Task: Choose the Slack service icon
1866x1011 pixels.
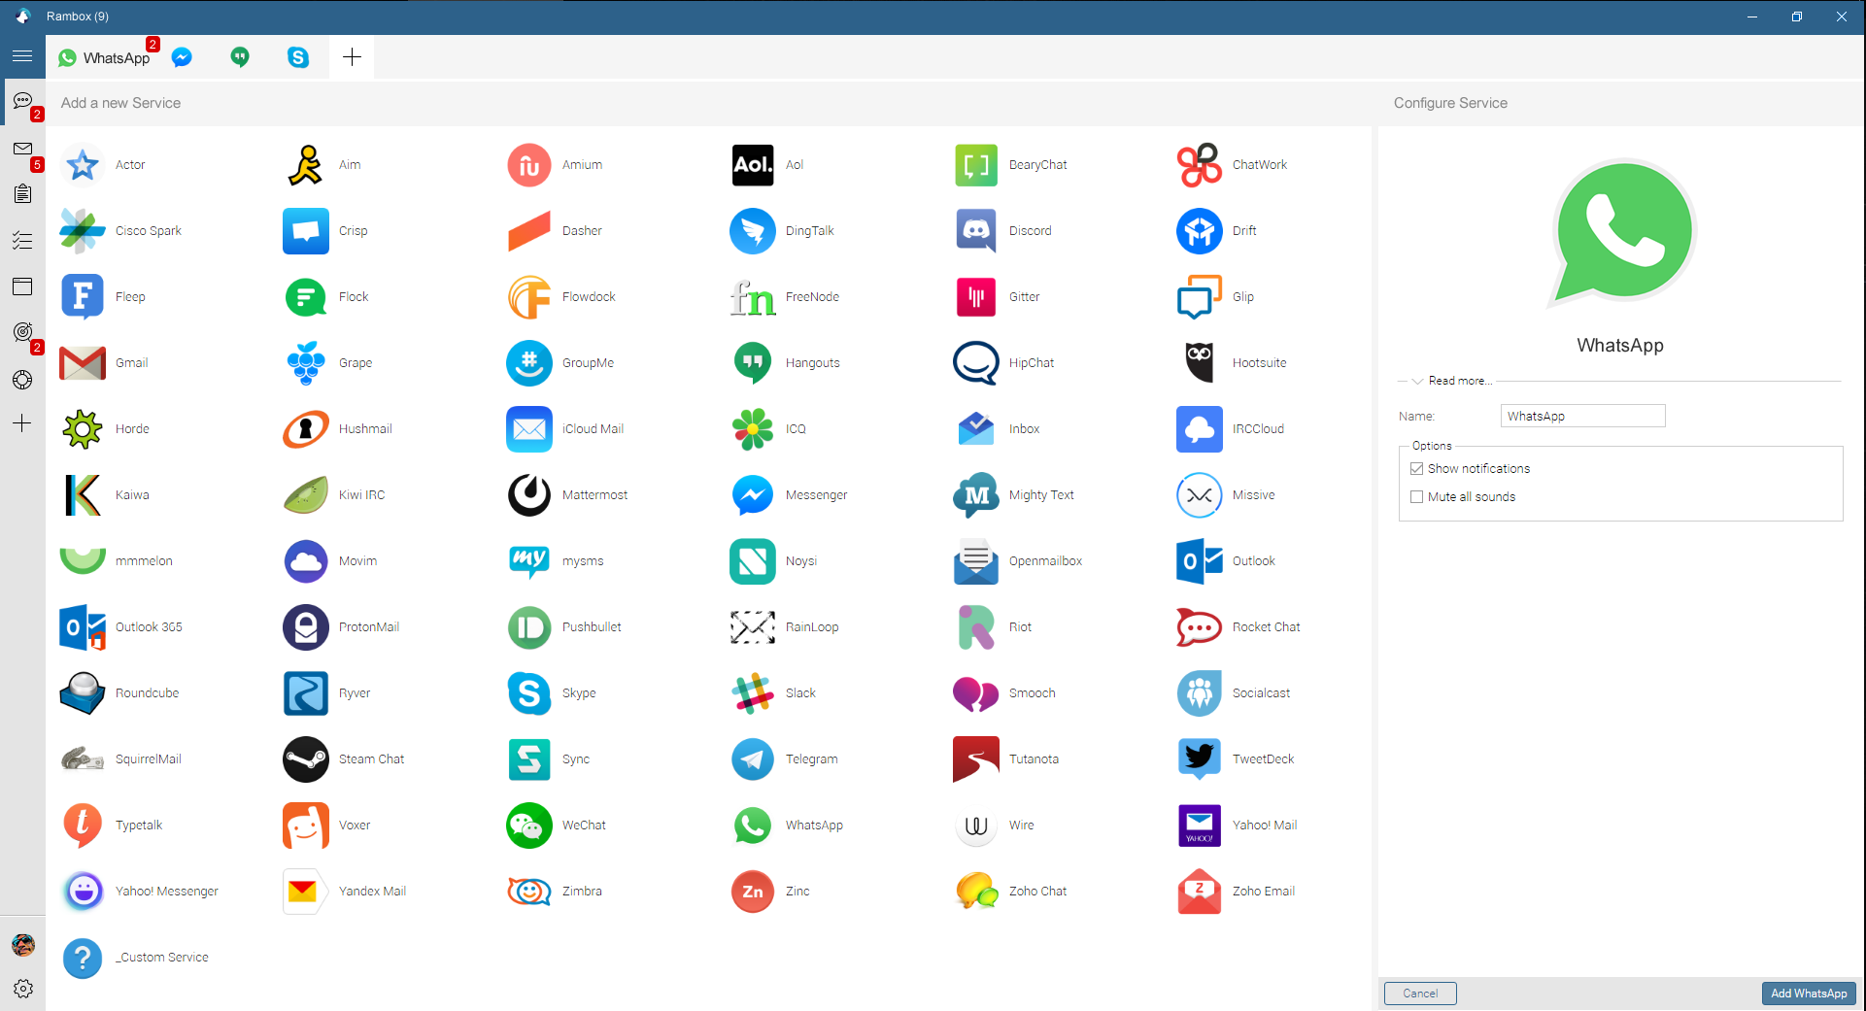Action: [x=753, y=693]
